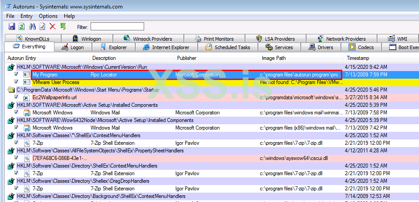Switch to the Codecs tab

[x=361, y=47]
